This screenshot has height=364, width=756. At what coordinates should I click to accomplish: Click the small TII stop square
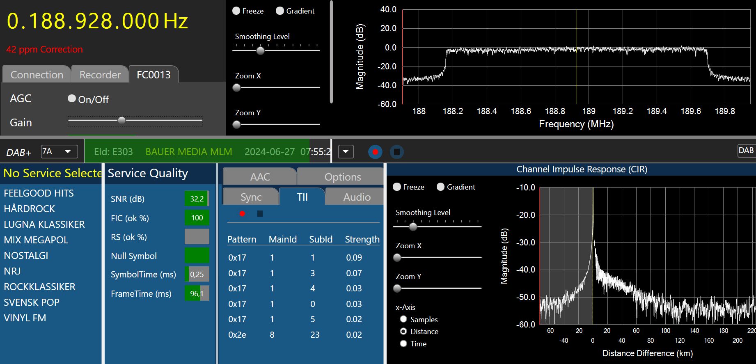coord(260,213)
